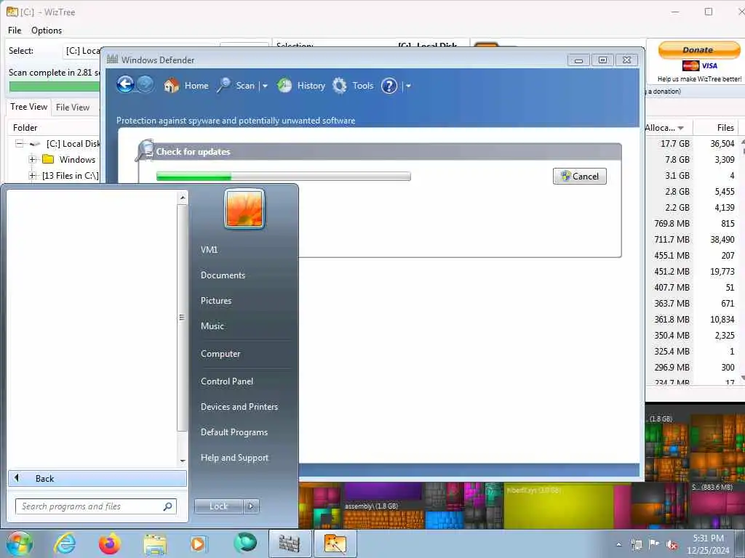Open Action Center flag icon

(654, 544)
